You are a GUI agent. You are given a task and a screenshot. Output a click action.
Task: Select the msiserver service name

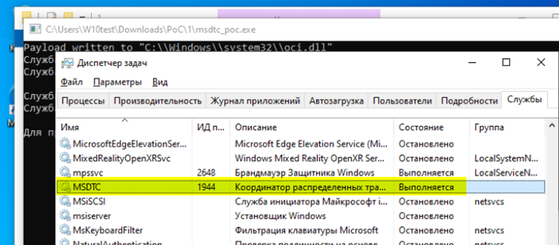[92, 216]
